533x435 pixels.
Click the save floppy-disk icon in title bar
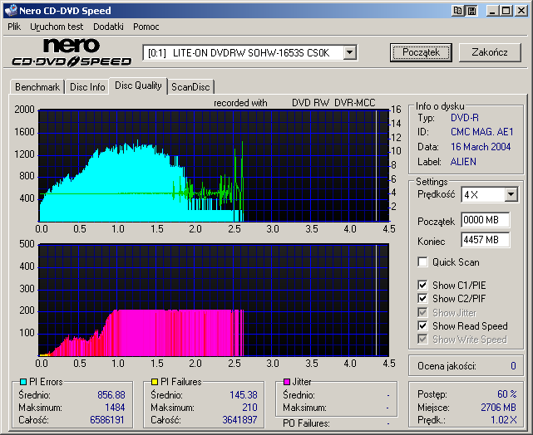[471, 11]
